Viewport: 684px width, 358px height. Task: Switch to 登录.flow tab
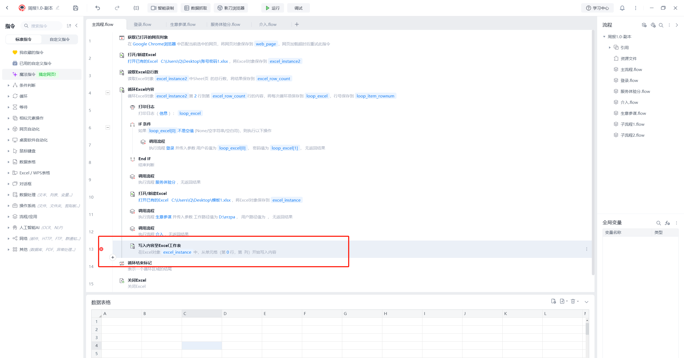[x=142, y=24]
